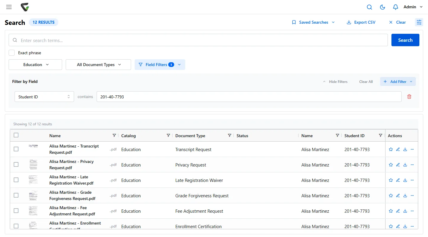Check the Fee Adjustment Request row checkbox
This screenshot has height=237, width=428.
pyautogui.click(x=16, y=211)
